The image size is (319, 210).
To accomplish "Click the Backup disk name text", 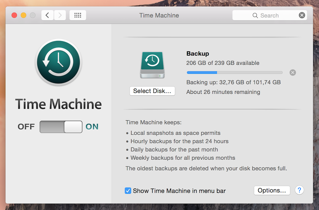I will [198, 54].
